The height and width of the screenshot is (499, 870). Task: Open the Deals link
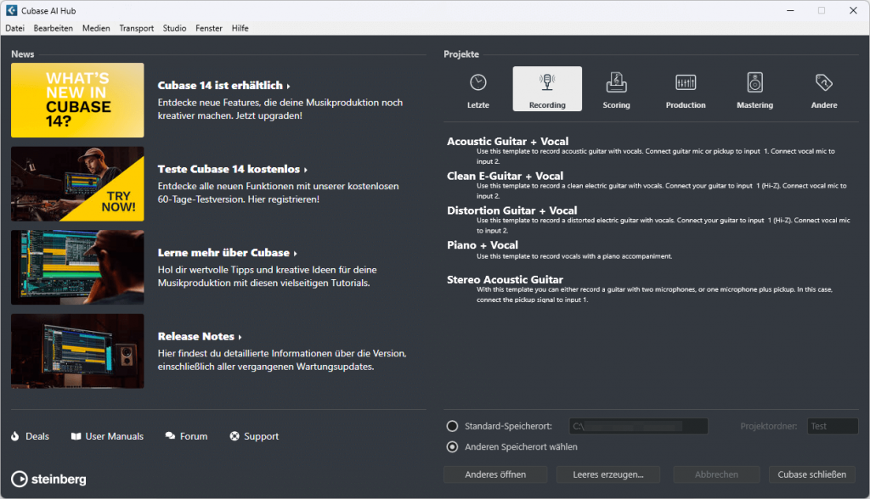click(37, 436)
